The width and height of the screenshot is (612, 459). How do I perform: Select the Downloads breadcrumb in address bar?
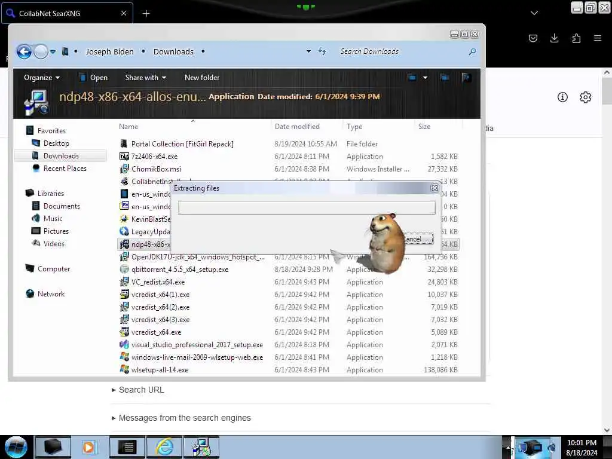pyautogui.click(x=173, y=51)
